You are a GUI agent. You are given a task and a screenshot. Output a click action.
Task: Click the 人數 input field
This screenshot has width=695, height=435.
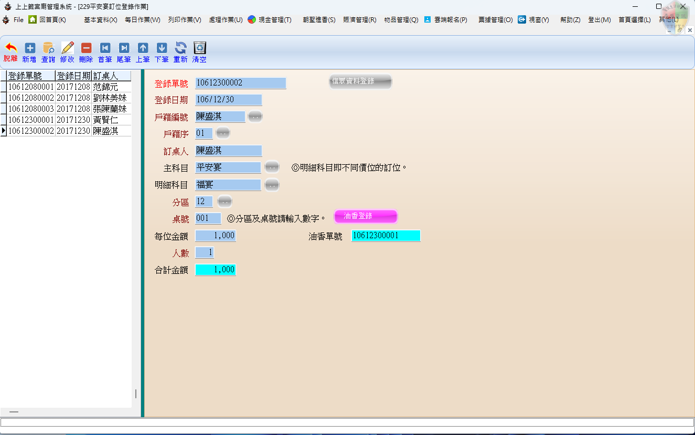pos(205,253)
